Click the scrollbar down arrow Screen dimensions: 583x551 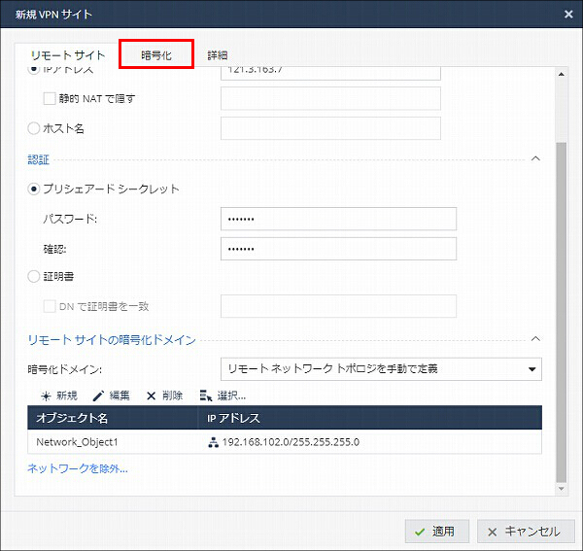(562, 489)
